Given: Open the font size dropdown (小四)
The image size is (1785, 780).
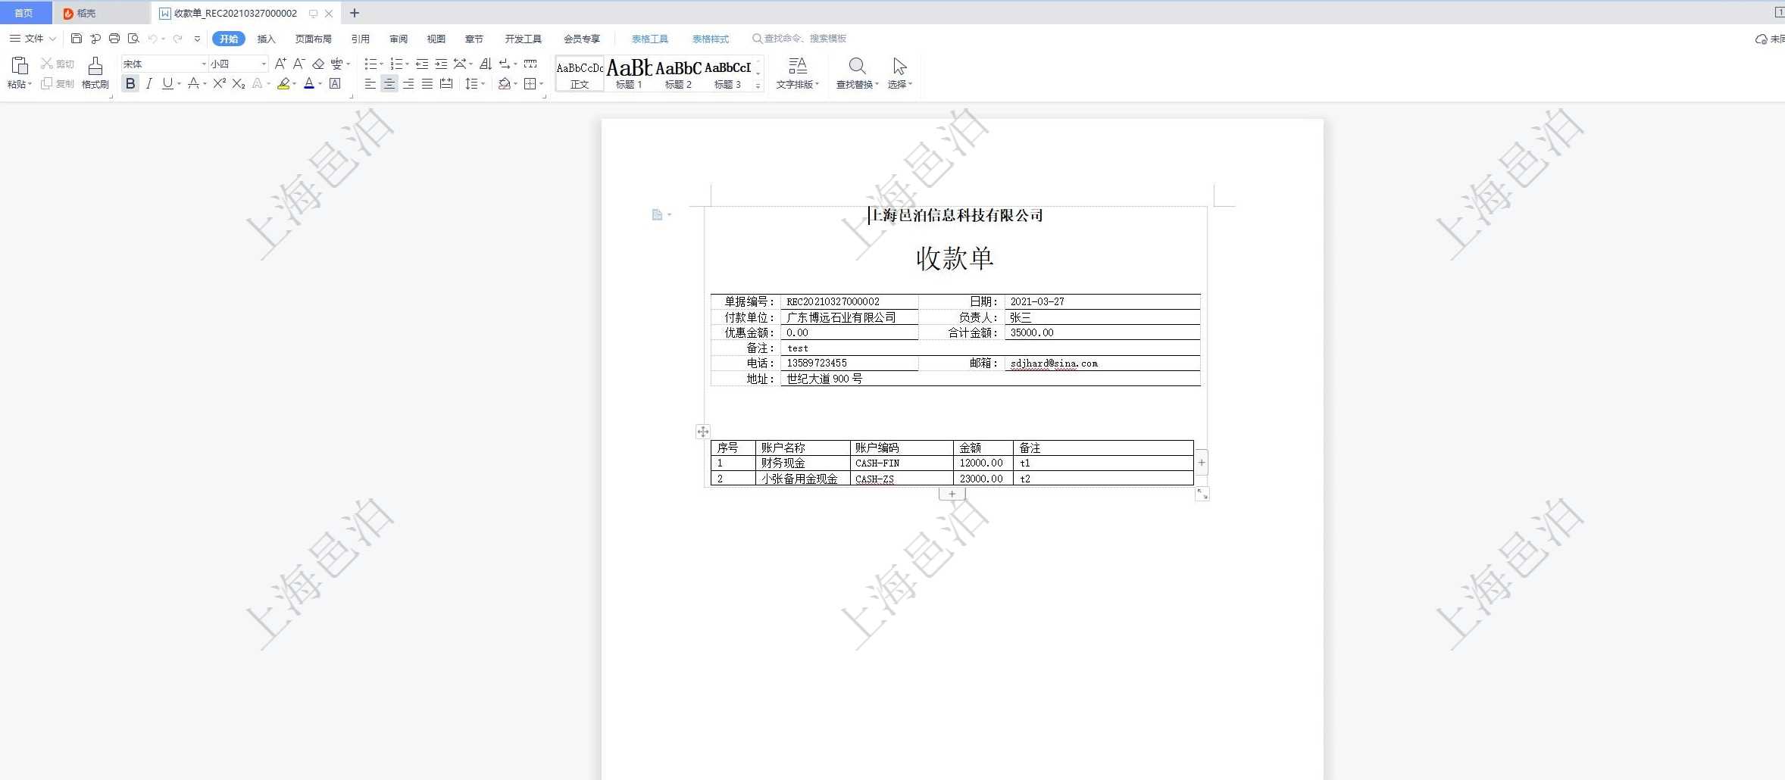Looking at the screenshot, I should (264, 64).
